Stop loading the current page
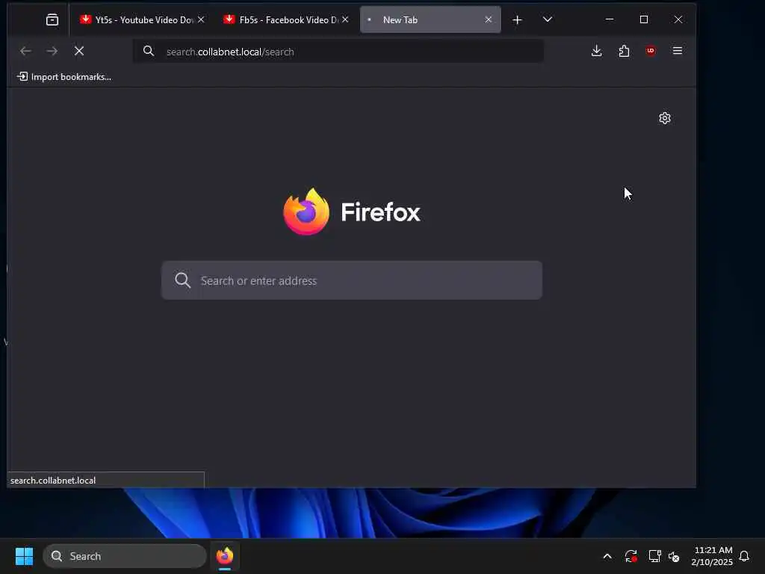765x574 pixels. pyautogui.click(x=79, y=51)
